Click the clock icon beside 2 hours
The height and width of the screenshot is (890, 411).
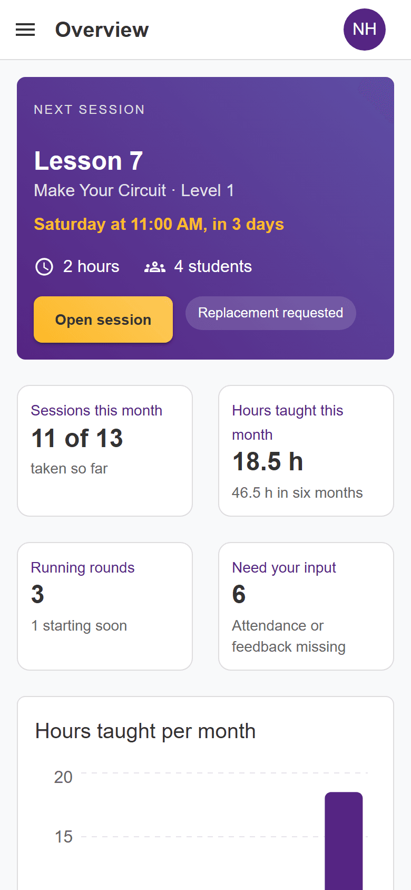tap(44, 267)
